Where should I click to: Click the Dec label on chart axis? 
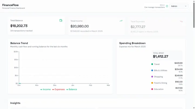point(55,85)
